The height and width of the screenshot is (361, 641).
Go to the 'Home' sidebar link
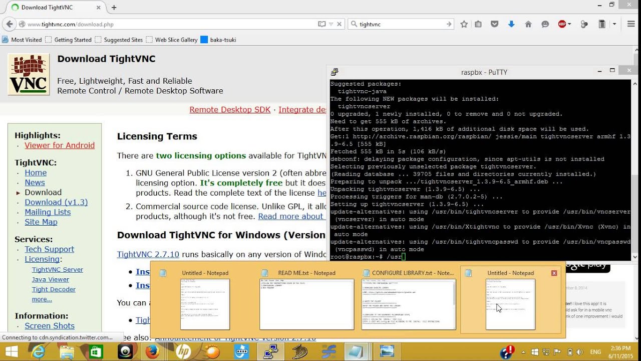[36, 172]
